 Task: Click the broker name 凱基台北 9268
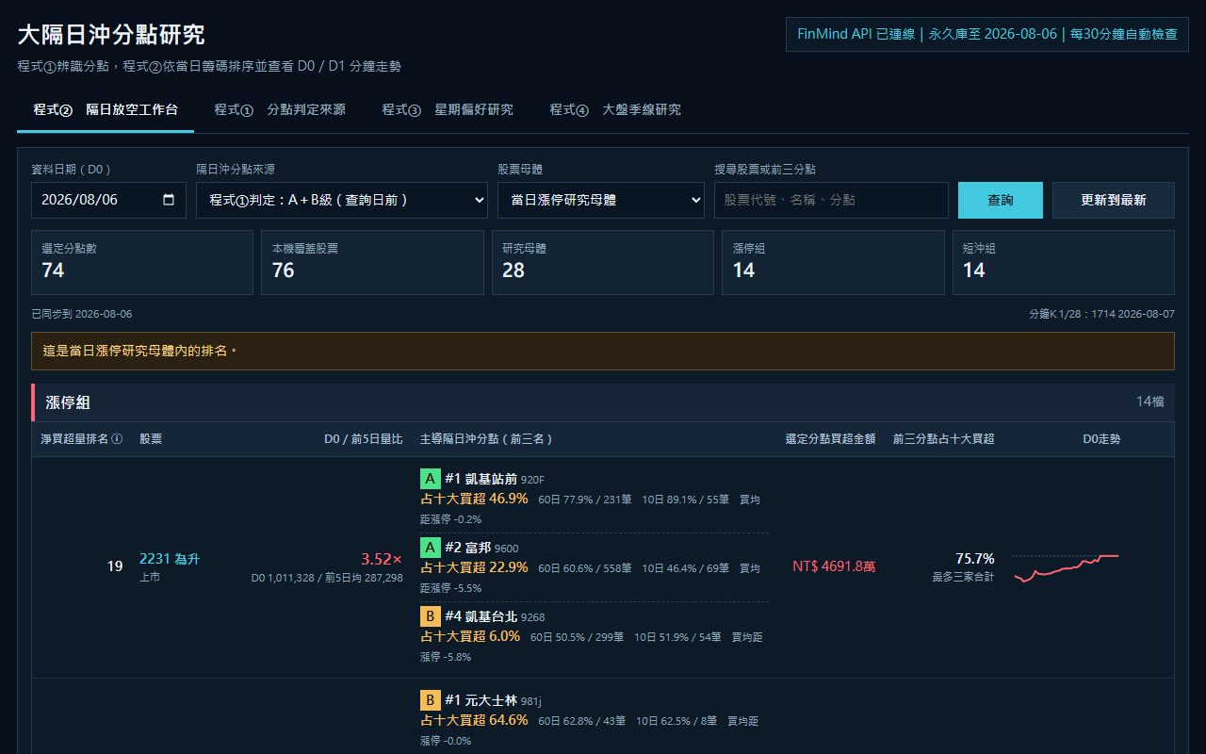pyautogui.click(x=495, y=616)
